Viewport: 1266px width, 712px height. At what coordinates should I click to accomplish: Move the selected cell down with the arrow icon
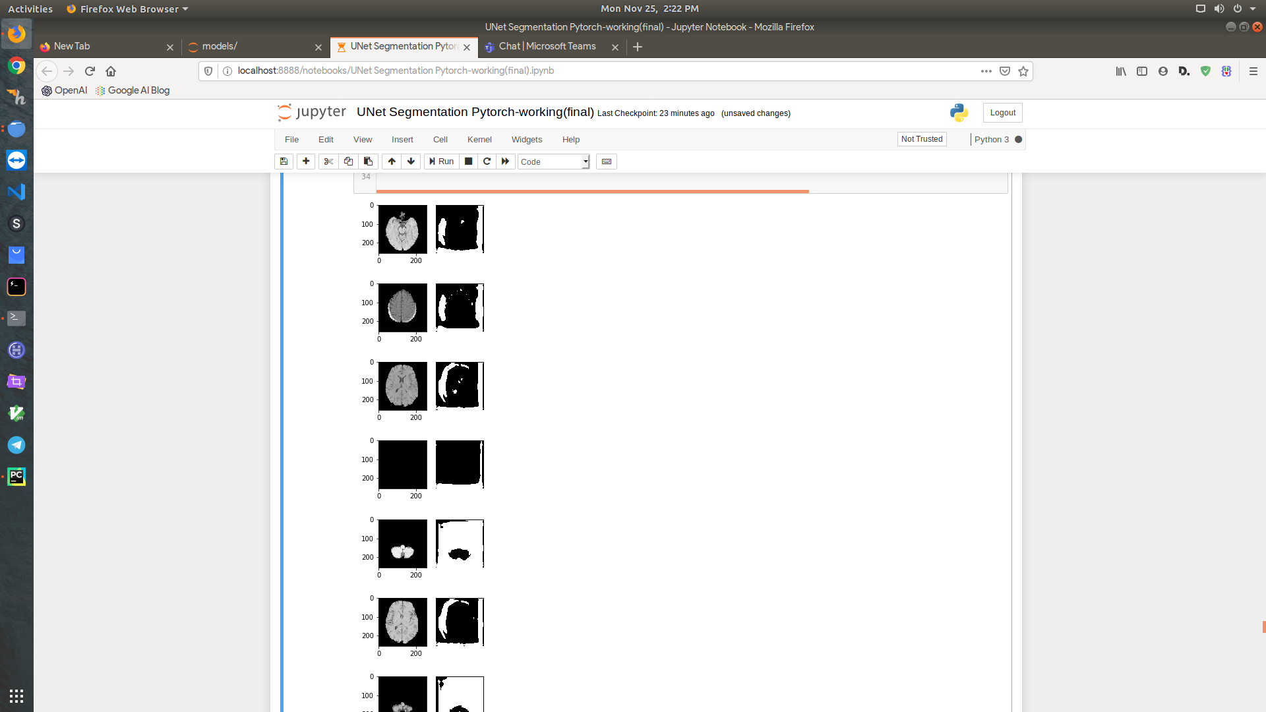pyautogui.click(x=411, y=162)
